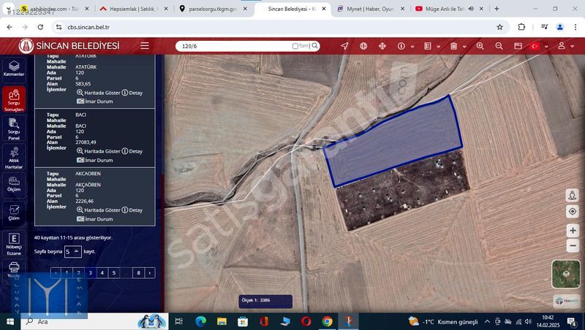Click İmar Durum for the AKÇAÖREN parcel

(95, 219)
